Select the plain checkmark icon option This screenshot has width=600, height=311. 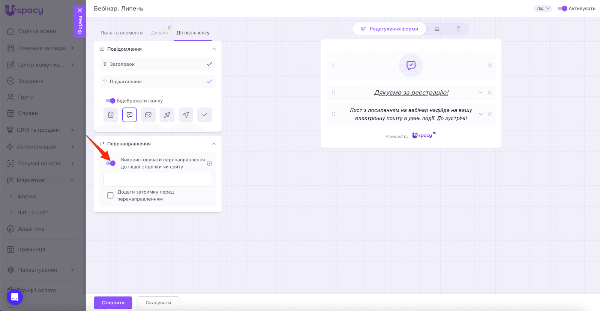click(x=204, y=115)
